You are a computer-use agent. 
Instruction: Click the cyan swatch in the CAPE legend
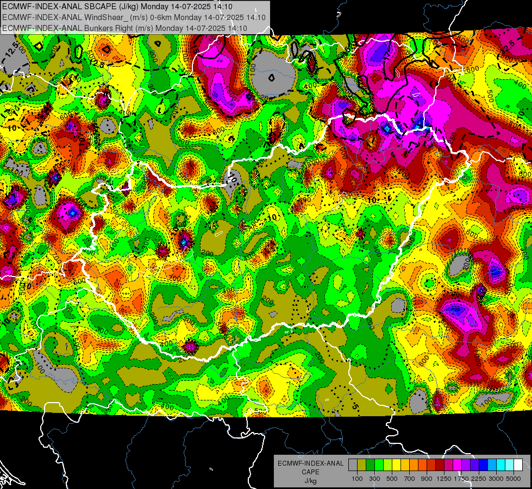(501, 465)
